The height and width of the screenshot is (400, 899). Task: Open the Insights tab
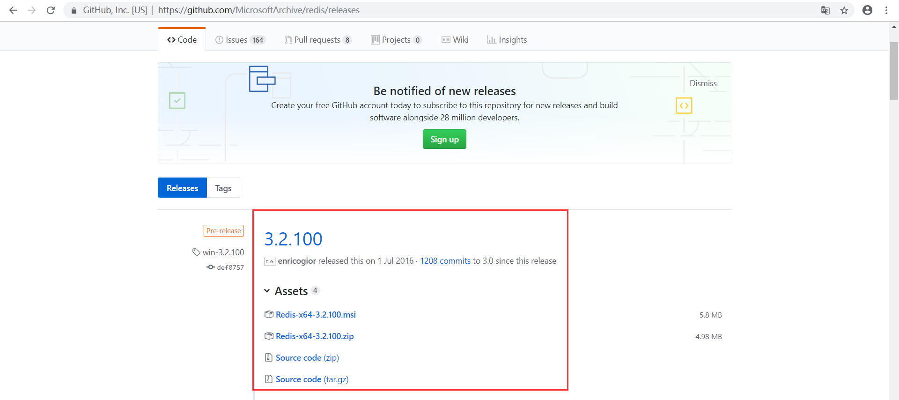[x=507, y=40]
